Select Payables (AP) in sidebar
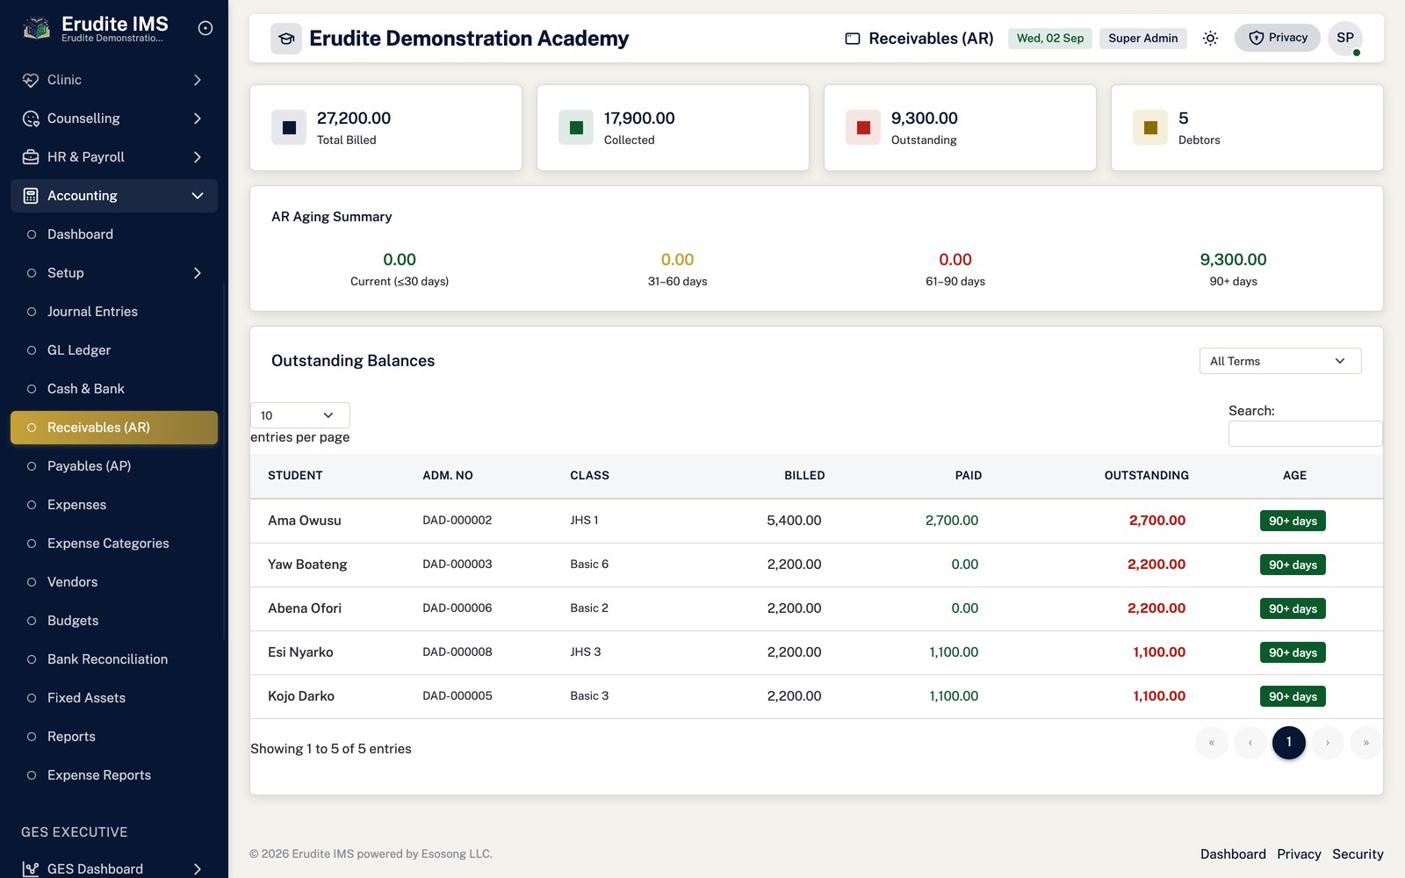This screenshot has height=878, width=1405. (114, 466)
